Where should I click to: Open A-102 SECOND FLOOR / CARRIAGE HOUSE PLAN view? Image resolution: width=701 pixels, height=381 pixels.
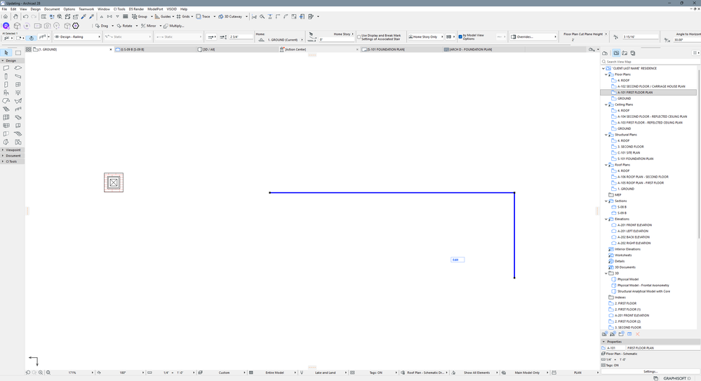651,86
